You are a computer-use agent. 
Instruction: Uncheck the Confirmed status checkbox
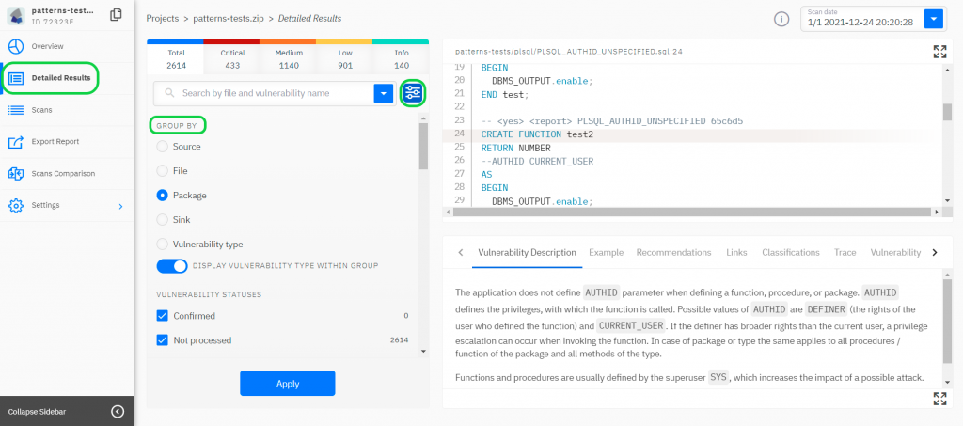pos(162,316)
